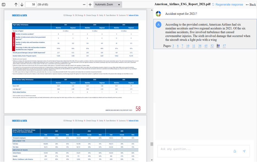Click the user avatar logo icon
Viewport: 257px width, 162px height.
[158, 14]
